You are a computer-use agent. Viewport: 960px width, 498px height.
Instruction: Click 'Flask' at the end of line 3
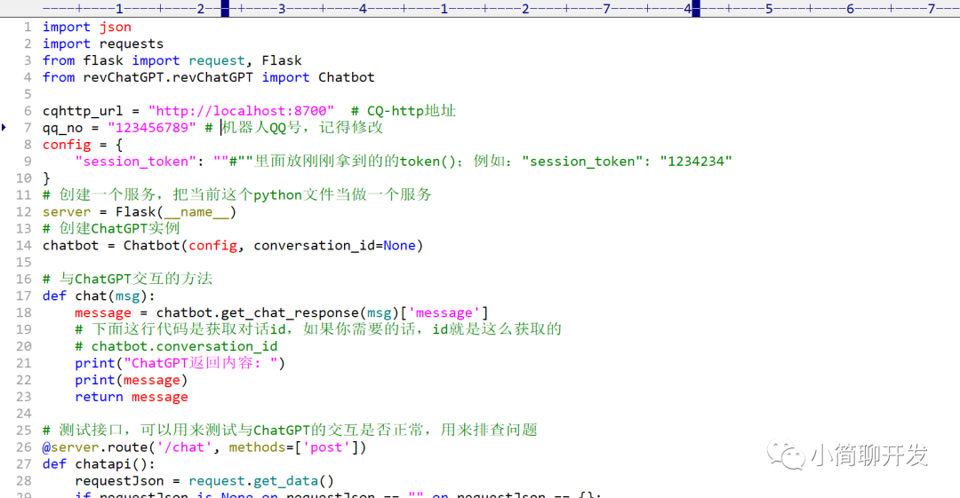[x=282, y=60]
